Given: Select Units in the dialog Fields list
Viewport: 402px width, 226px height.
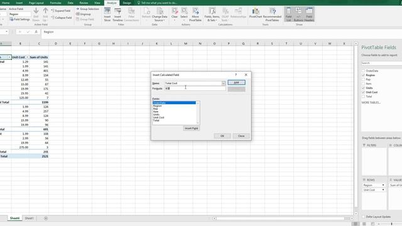Looking at the screenshot, I should tap(156, 114).
